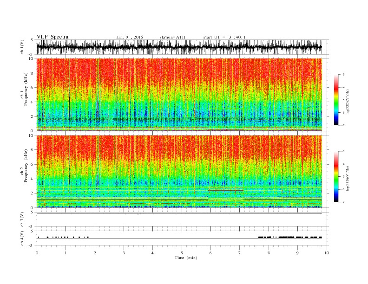368x284 pixels.
Task: Click the time axis tick label "1"
Action: 66,253
